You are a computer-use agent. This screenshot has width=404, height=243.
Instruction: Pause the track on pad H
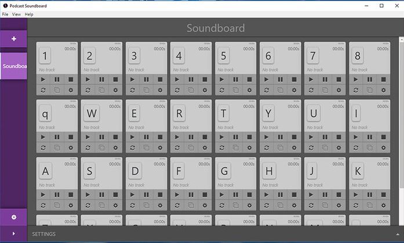tap(281, 195)
